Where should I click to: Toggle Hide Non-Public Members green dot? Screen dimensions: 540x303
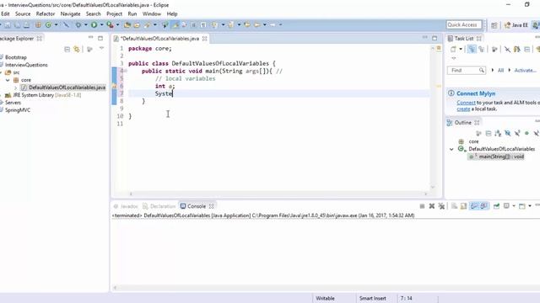[x=526, y=133]
